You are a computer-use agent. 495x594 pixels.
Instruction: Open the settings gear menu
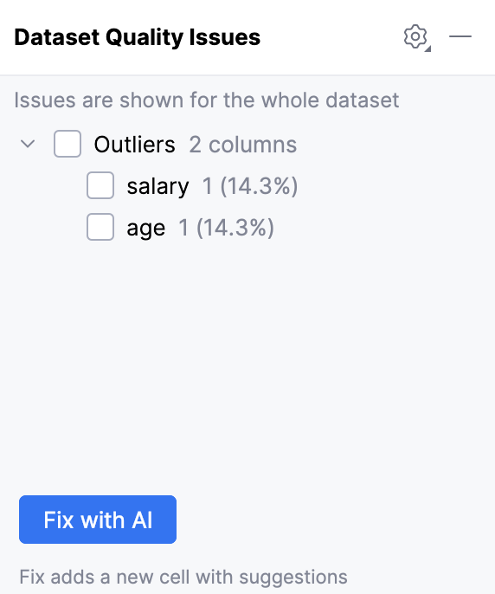415,36
